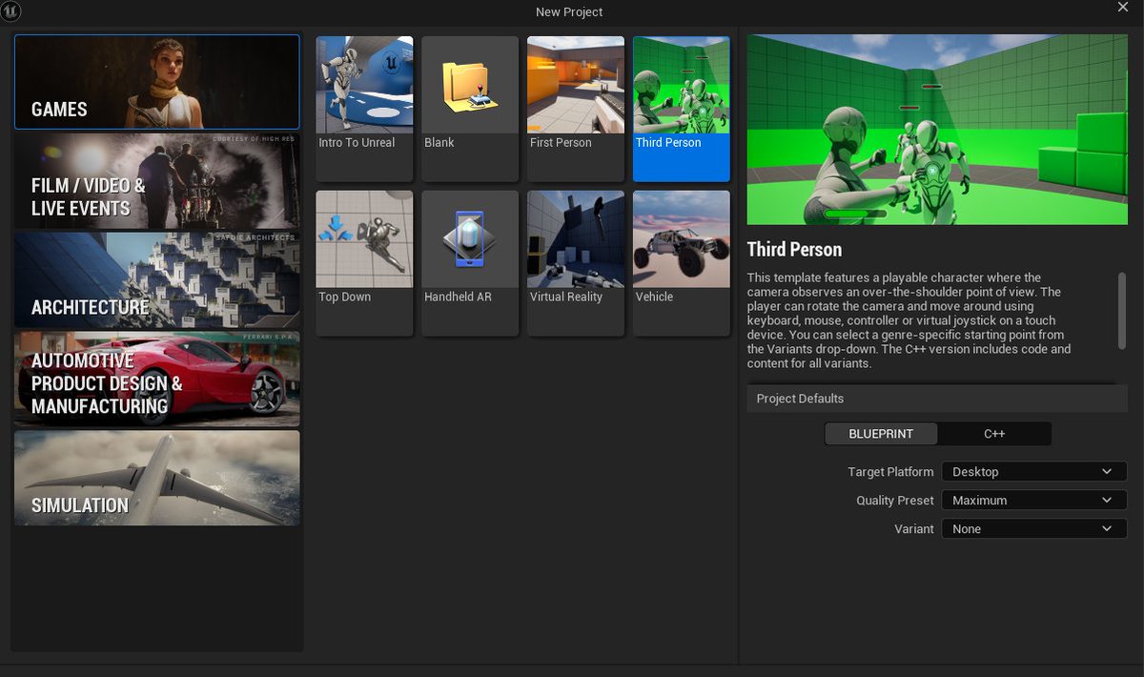Open the Variant selection dropdown

coord(1033,528)
